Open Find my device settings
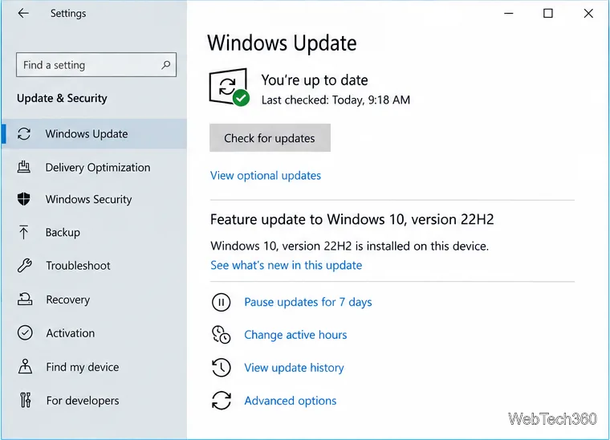 94,367
